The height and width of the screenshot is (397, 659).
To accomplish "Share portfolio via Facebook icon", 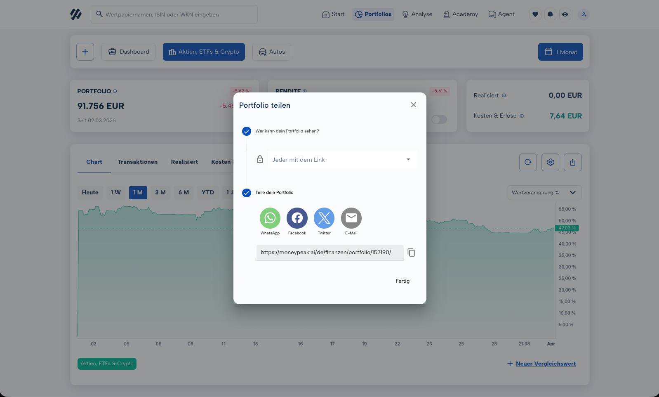I will click(297, 218).
